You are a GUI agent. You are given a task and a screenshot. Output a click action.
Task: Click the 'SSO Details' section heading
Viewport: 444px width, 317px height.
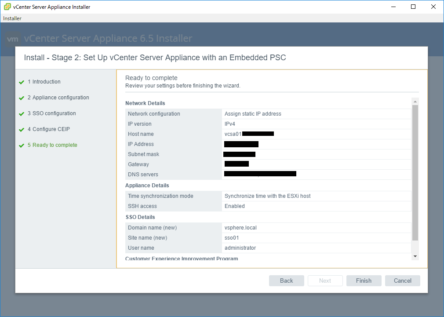[x=140, y=217]
